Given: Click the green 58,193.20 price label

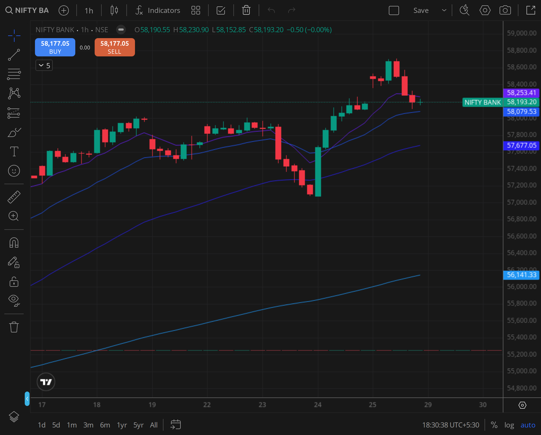Looking at the screenshot, I should click(x=521, y=102).
